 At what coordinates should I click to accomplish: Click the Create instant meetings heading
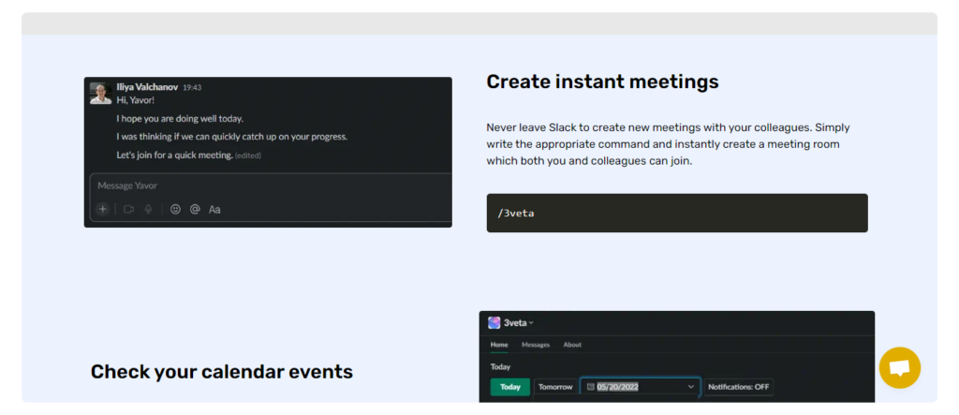[602, 82]
